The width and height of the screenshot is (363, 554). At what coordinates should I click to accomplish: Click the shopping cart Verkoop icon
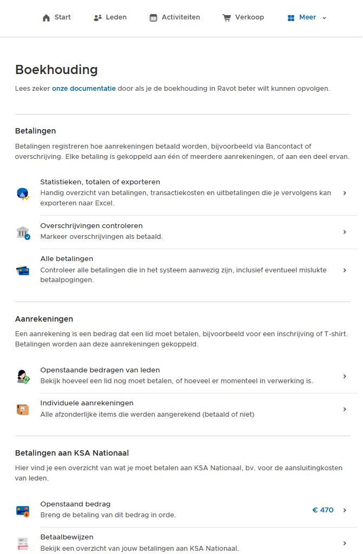pyautogui.click(x=227, y=18)
